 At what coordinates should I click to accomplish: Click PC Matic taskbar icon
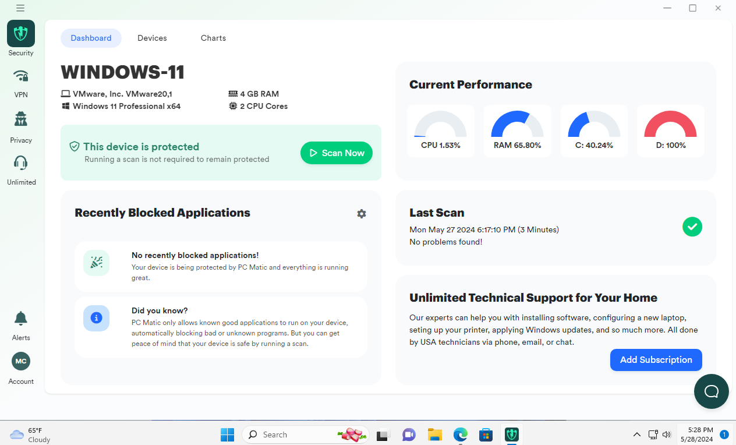512,435
